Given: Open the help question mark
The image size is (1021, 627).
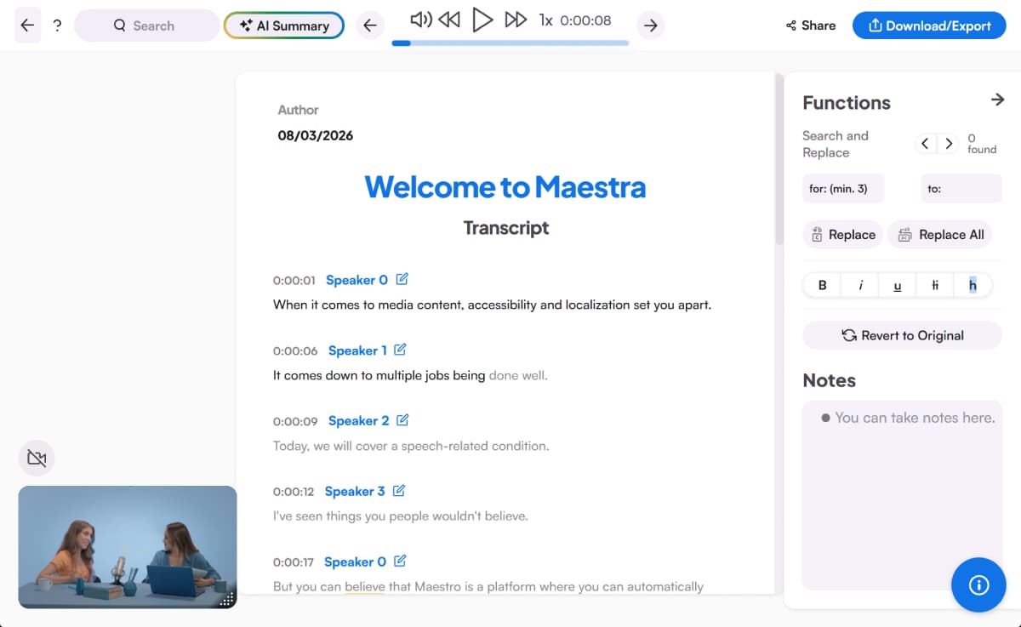Looking at the screenshot, I should pyautogui.click(x=57, y=26).
